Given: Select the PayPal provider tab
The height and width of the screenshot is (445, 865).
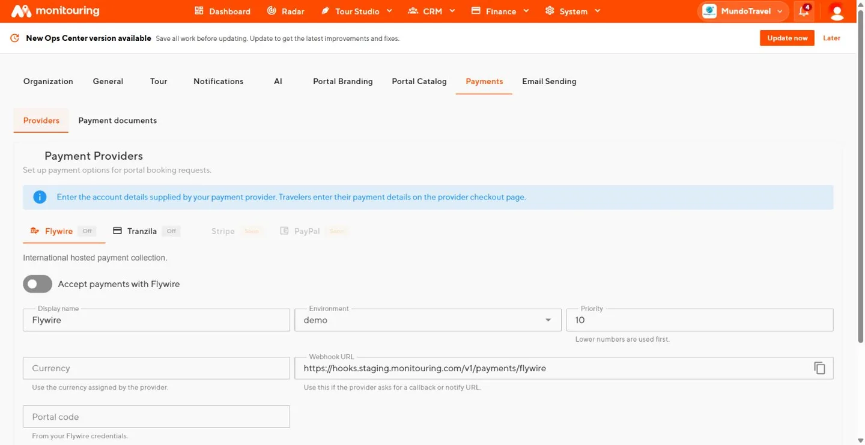Looking at the screenshot, I should [x=313, y=231].
